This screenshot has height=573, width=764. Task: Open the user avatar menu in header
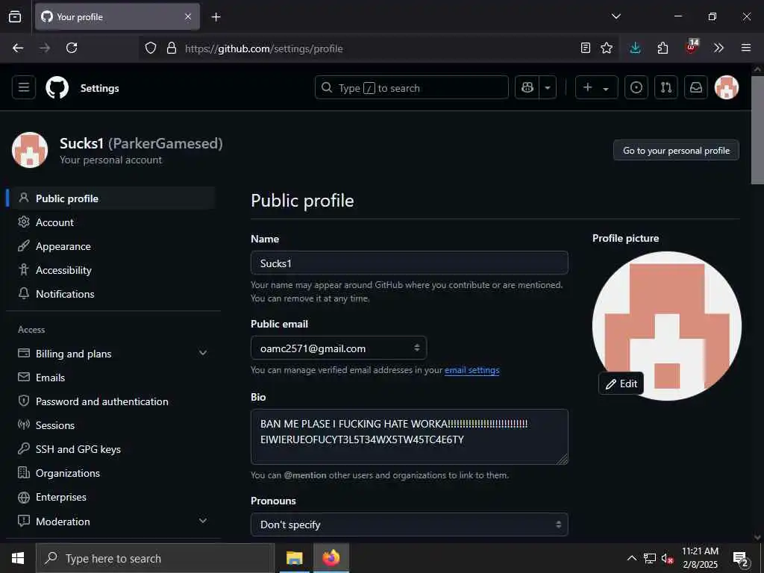pos(726,88)
